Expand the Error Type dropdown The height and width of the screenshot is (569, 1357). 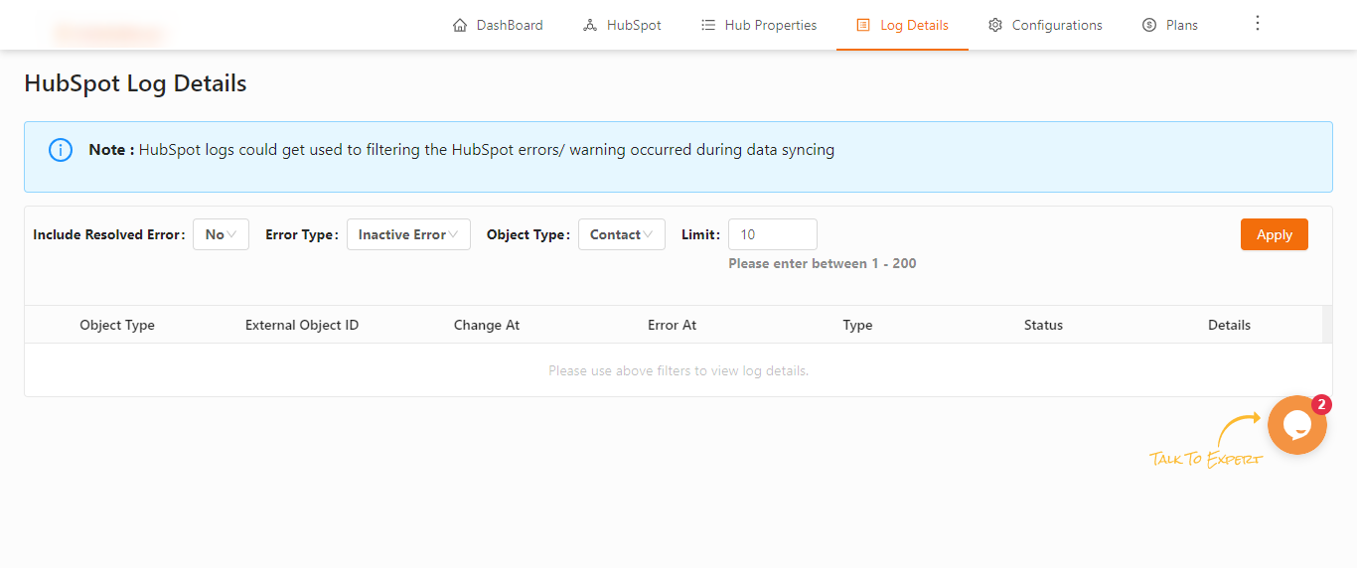408,234
